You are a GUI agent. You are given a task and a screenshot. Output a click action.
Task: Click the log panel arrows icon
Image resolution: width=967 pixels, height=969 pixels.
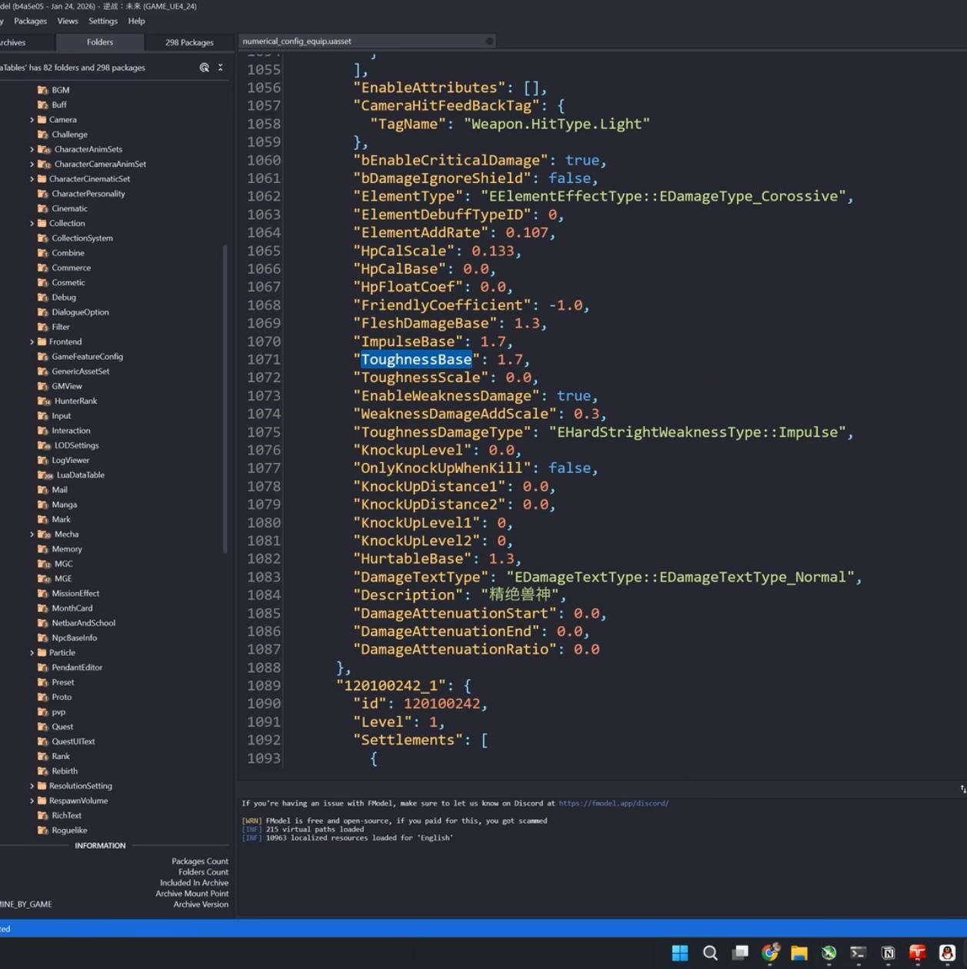click(962, 789)
